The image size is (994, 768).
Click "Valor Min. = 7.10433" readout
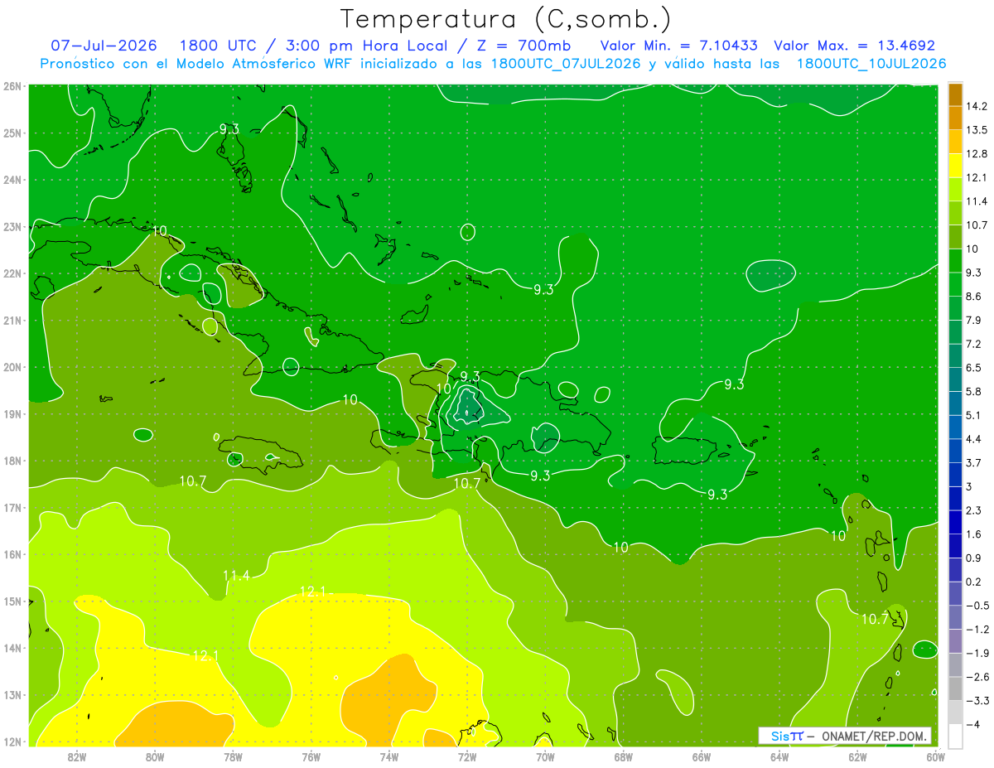click(679, 46)
